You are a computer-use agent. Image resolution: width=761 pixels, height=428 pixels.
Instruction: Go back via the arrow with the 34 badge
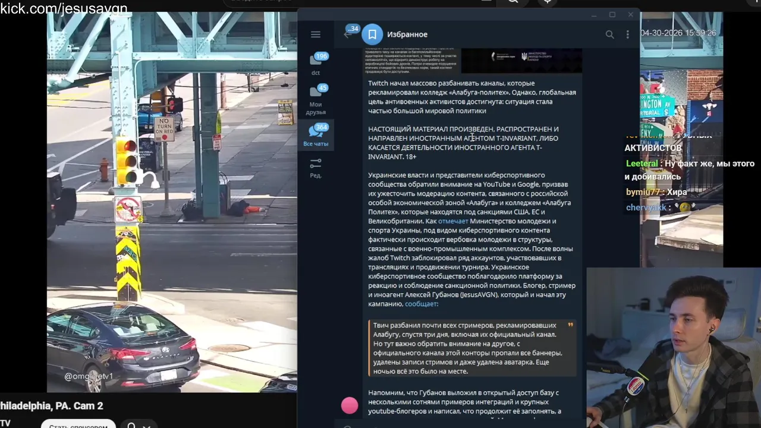pyautogui.click(x=348, y=34)
